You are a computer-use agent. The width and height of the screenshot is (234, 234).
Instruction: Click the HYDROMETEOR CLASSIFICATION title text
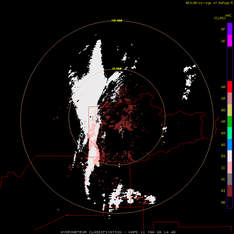[x=91, y=232]
